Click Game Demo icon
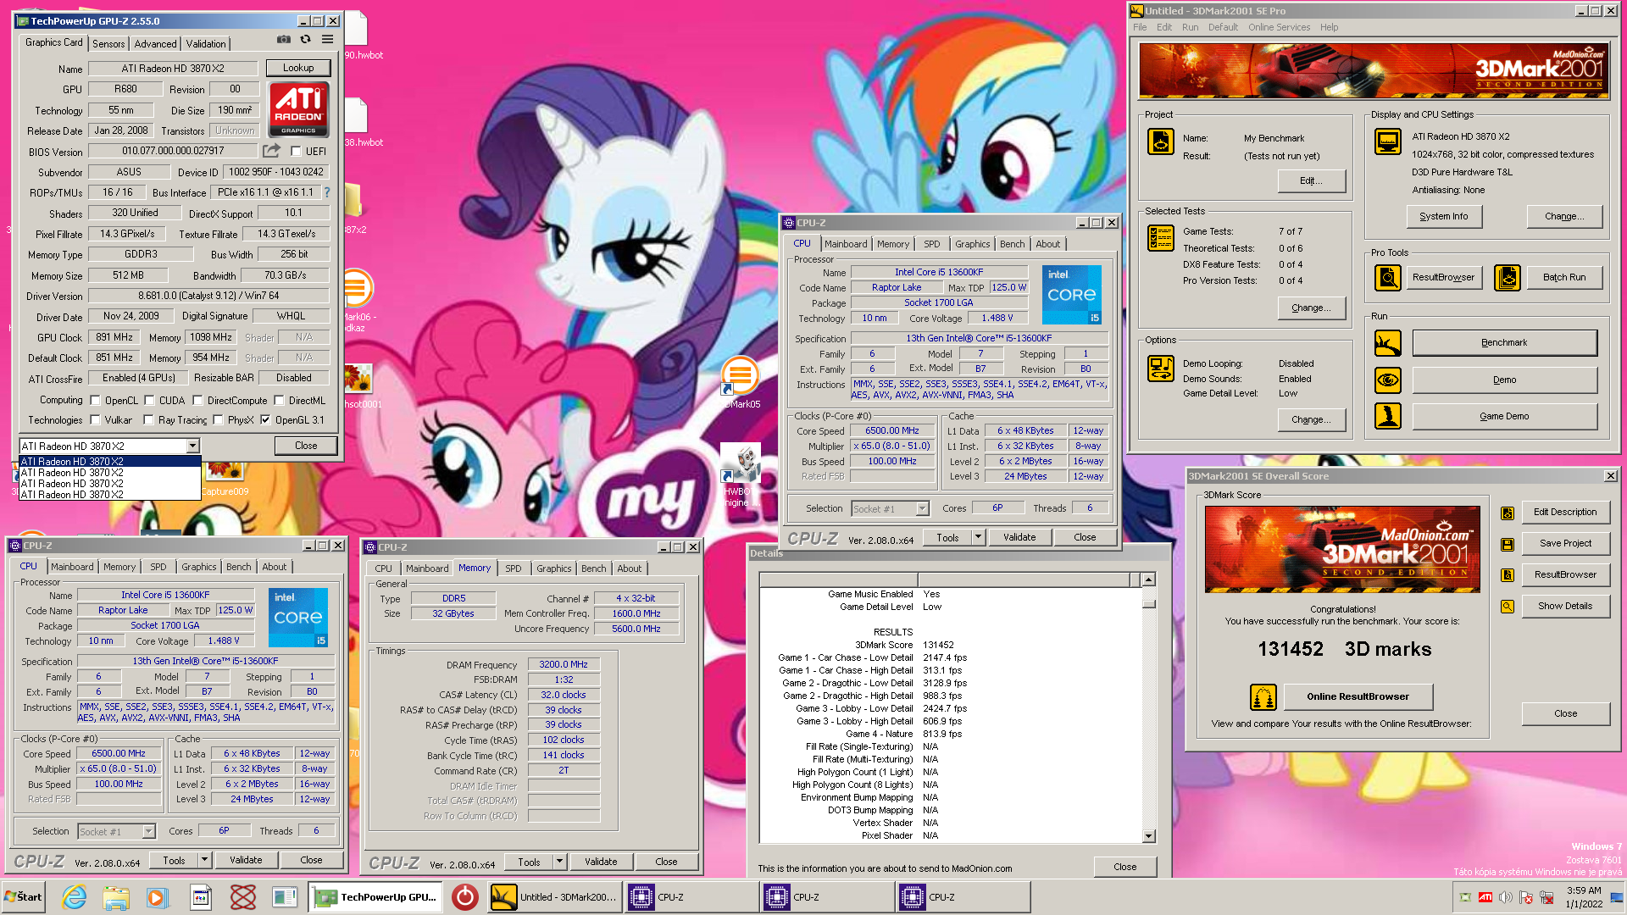Viewport: 1627px width, 915px height. [1388, 416]
